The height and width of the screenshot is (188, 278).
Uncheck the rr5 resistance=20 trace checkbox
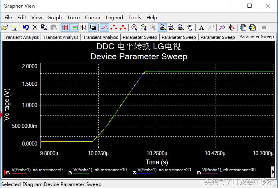(x=134, y=172)
